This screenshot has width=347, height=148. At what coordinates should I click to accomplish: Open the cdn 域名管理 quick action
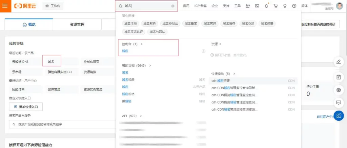253,81
